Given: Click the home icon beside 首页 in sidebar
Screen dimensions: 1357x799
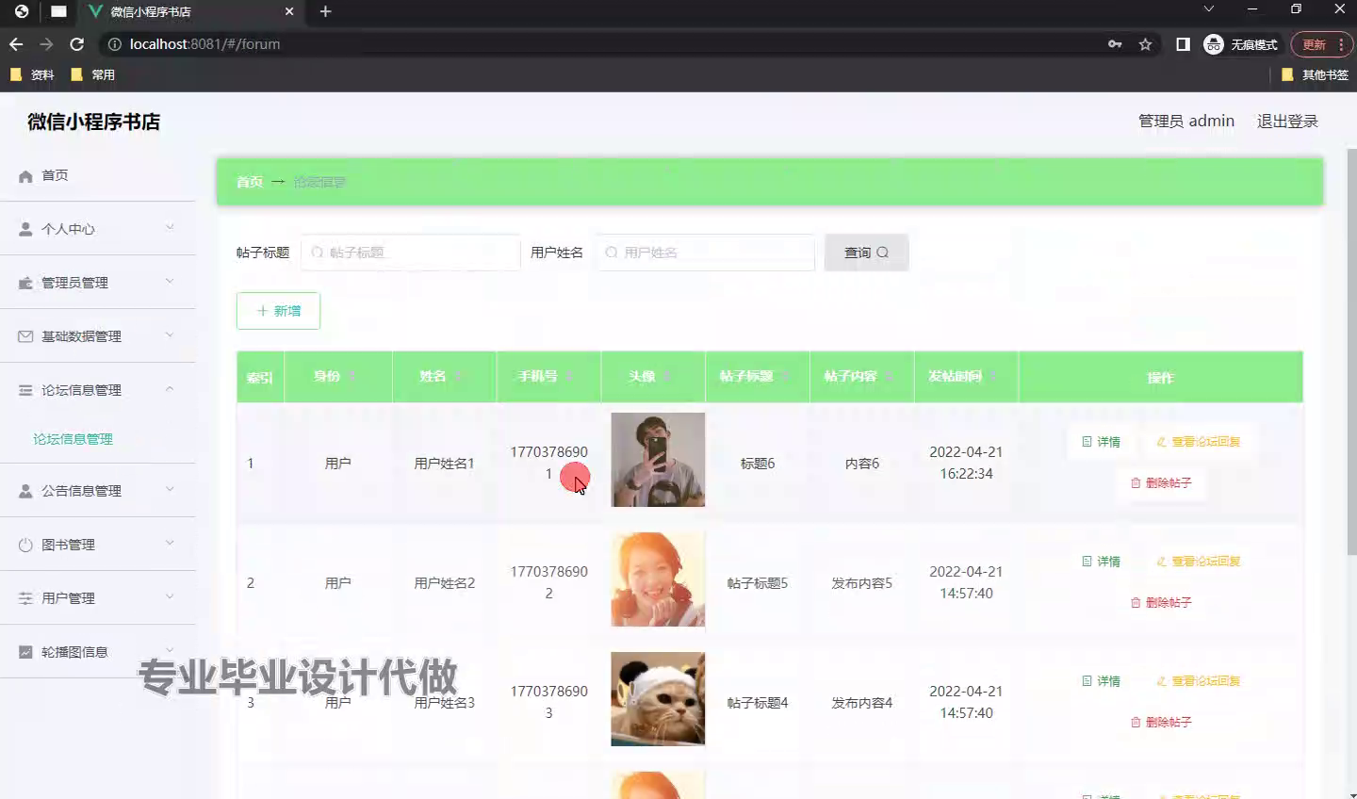Looking at the screenshot, I should point(25,176).
